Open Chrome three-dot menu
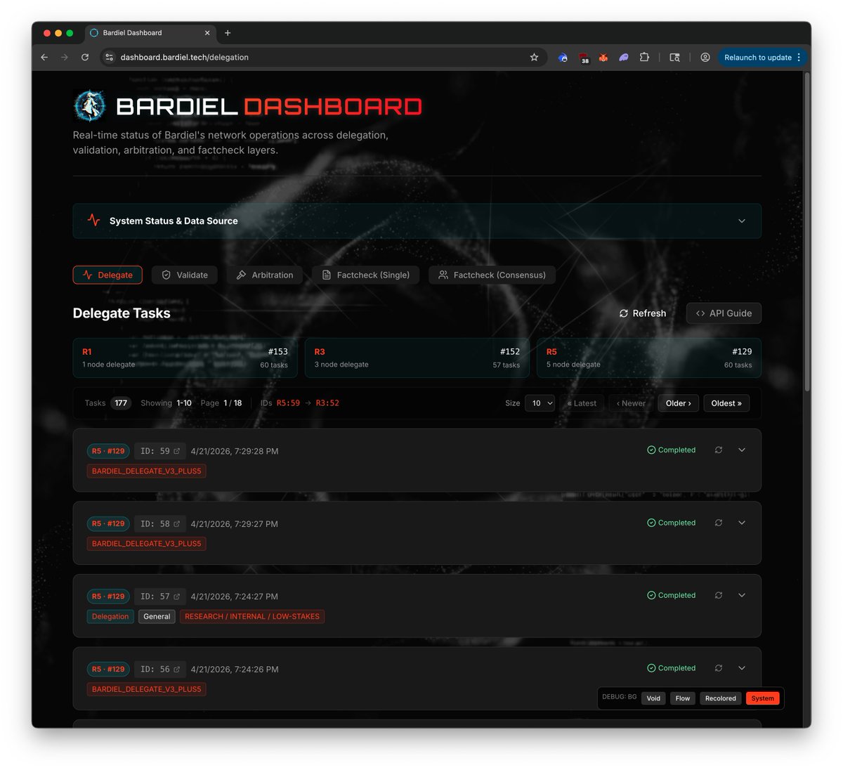The width and height of the screenshot is (843, 770). [x=799, y=58]
